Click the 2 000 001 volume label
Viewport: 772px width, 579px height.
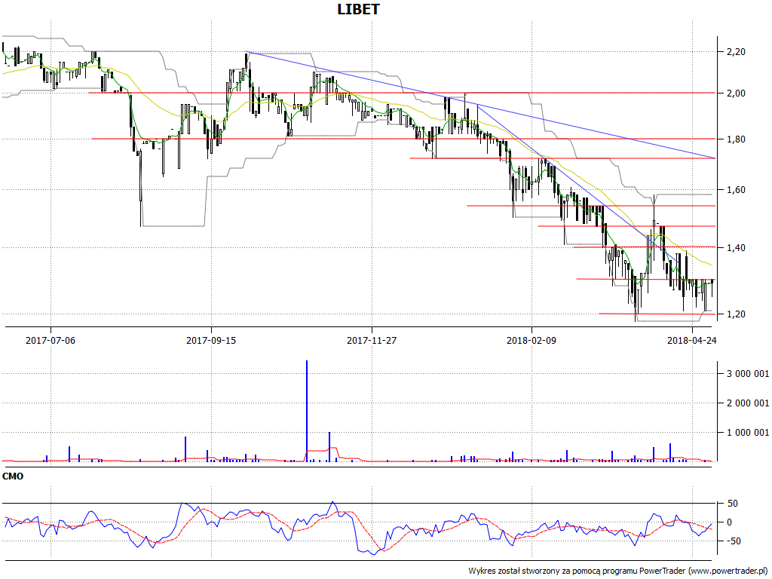click(x=747, y=403)
